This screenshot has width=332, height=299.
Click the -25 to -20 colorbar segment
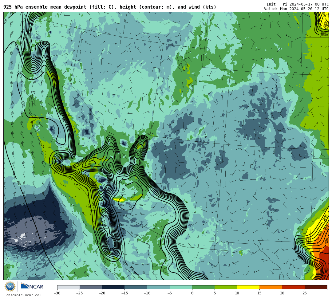[x=91, y=287]
